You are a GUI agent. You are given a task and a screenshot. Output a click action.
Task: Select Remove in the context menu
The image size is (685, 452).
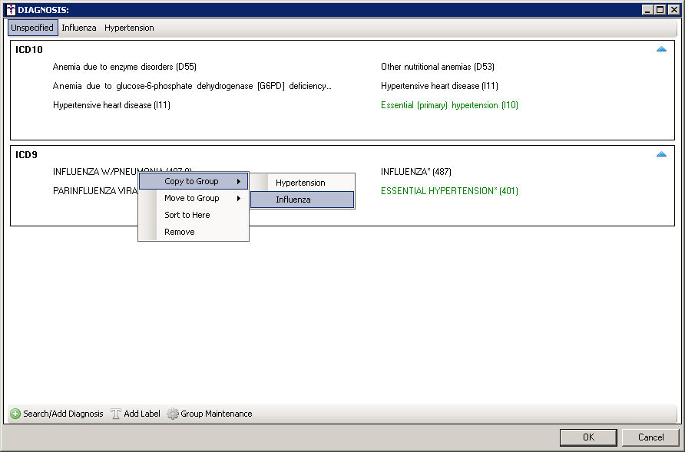point(179,232)
